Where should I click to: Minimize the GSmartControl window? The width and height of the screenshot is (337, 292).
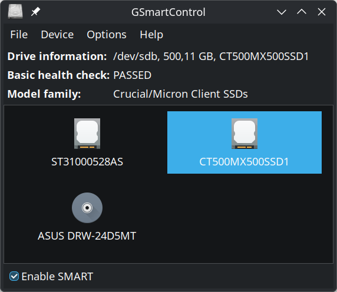(x=282, y=12)
